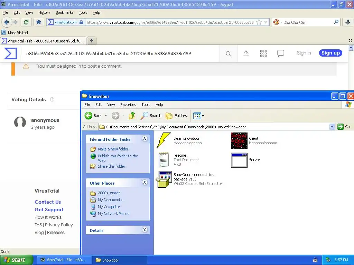Go to the browser Home page
Image resolution: width=354 pixels, height=265 pixels.
pyautogui.click(x=39, y=22)
